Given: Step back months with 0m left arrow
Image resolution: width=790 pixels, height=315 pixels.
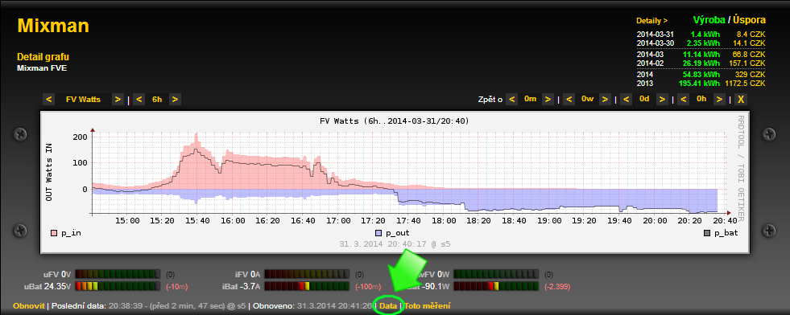Looking at the screenshot, I should click(512, 100).
